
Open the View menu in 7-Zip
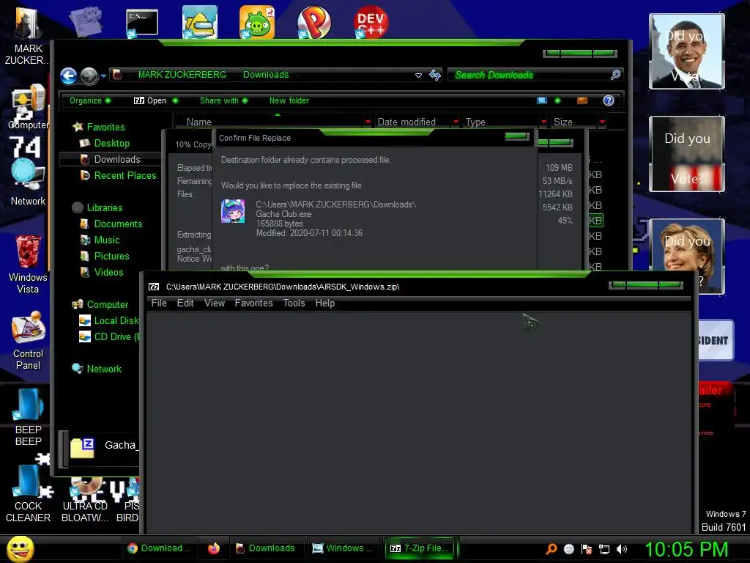point(215,303)
